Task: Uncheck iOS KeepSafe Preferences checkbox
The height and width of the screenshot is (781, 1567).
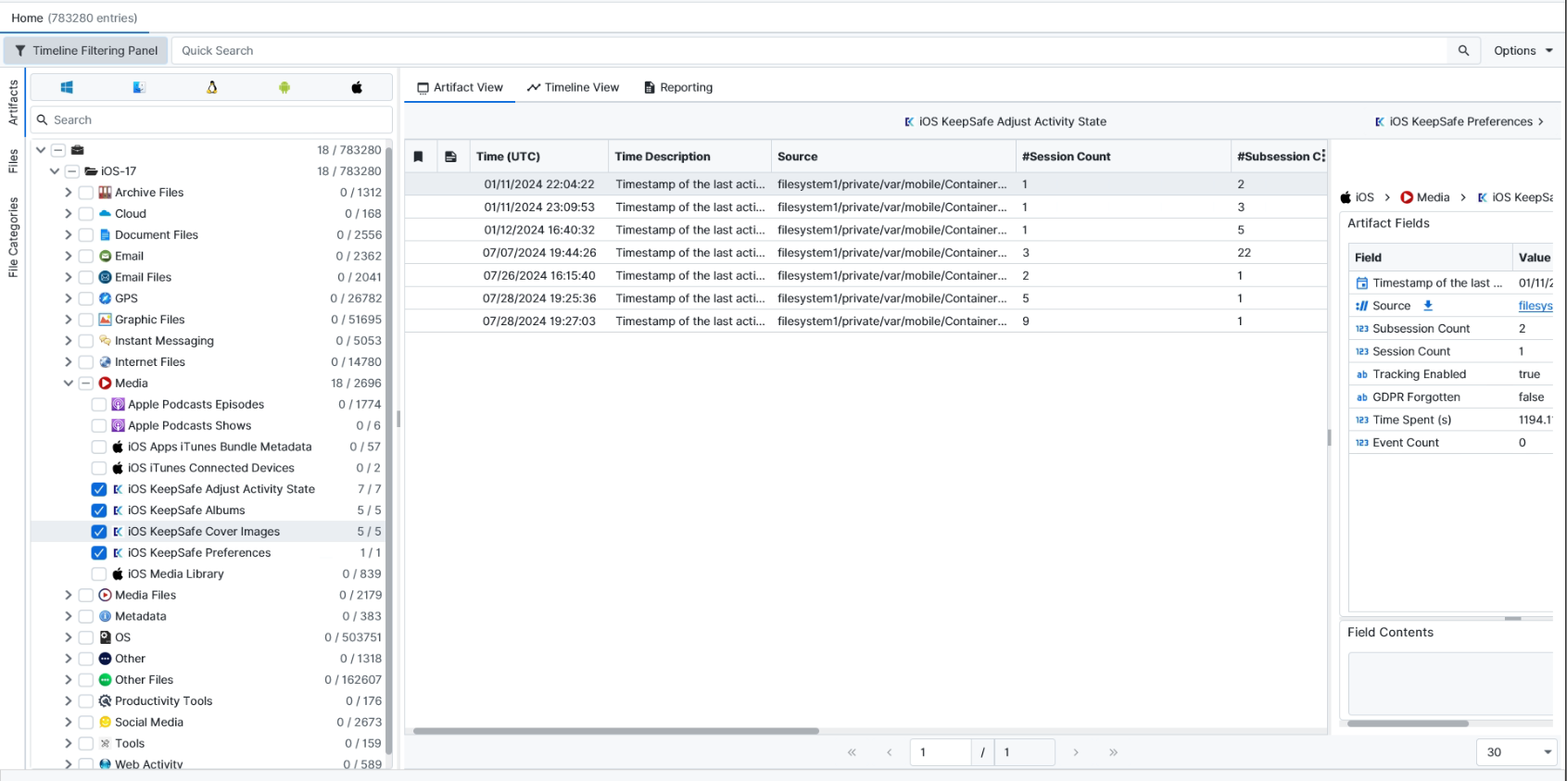Action: (x=99, y=553)
